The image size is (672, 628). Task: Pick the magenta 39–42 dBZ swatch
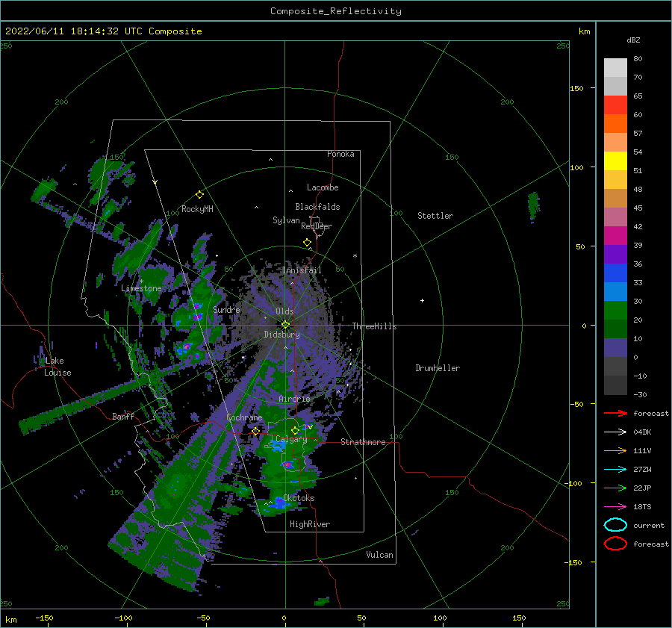pyautogui.click(x=615, y=236)
